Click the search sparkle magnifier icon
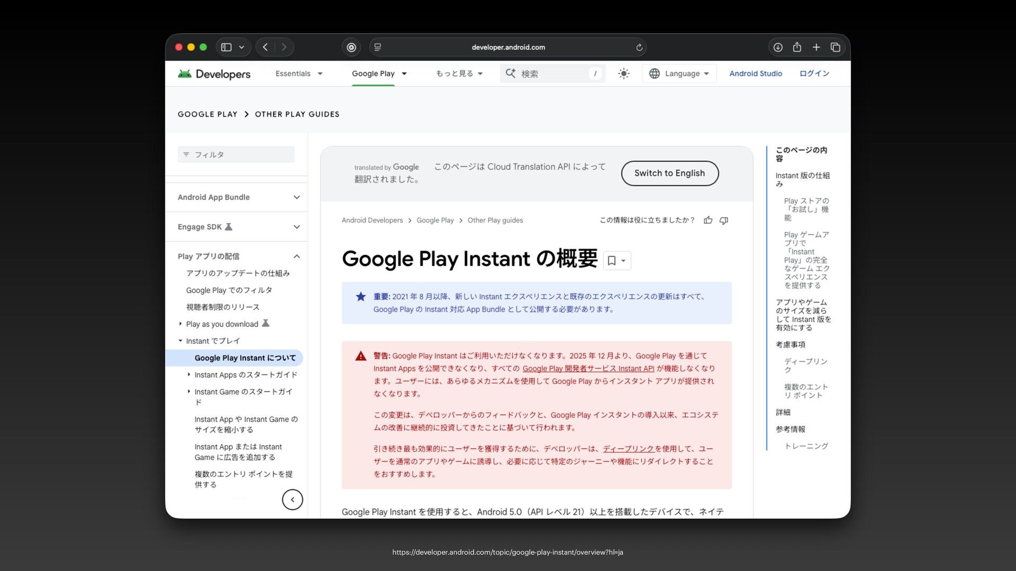Viewport: 1016px width, 571px height. [511, 73]
